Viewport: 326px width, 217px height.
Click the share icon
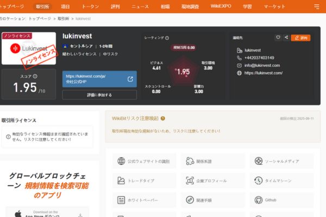[286, 37]
